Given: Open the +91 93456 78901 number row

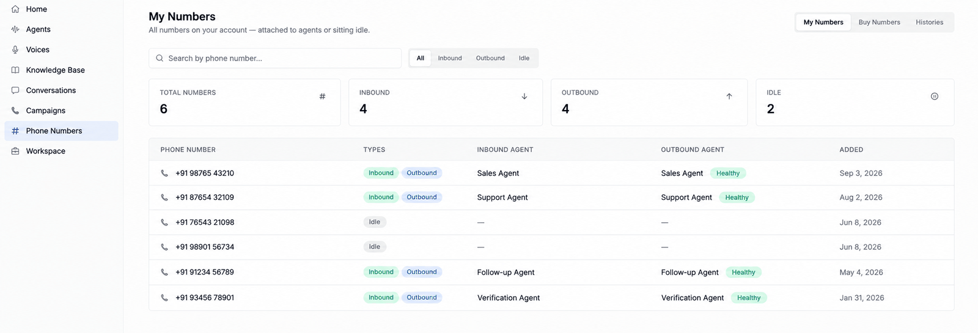Looking at the screenshot, I should (551, 298).
